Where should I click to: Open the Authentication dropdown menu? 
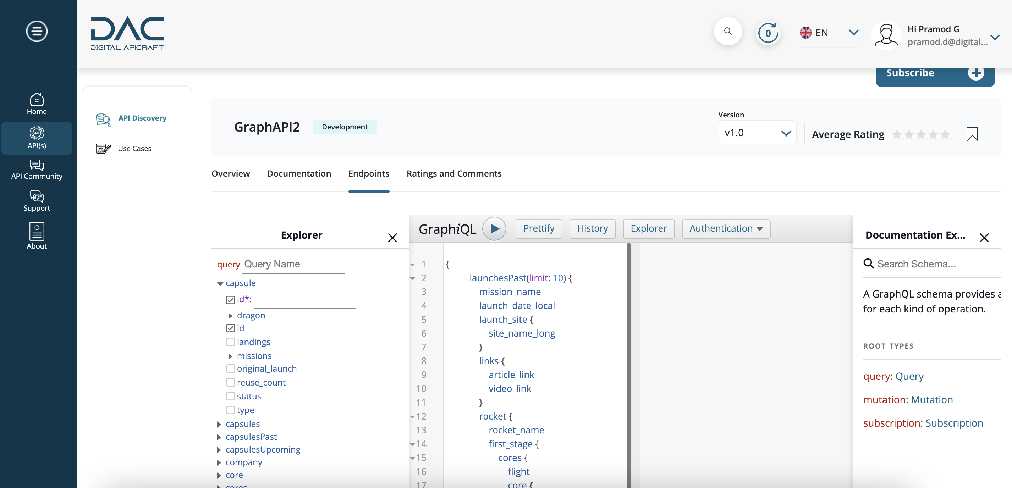[725, 228]
